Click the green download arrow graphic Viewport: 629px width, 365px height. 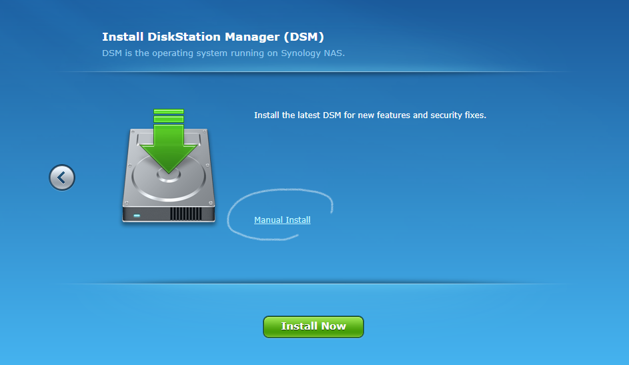[x=168, y=150]
